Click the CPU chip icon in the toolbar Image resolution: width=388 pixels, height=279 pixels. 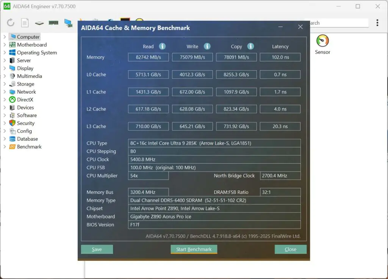pyautogui.click(x=39, y=22)
